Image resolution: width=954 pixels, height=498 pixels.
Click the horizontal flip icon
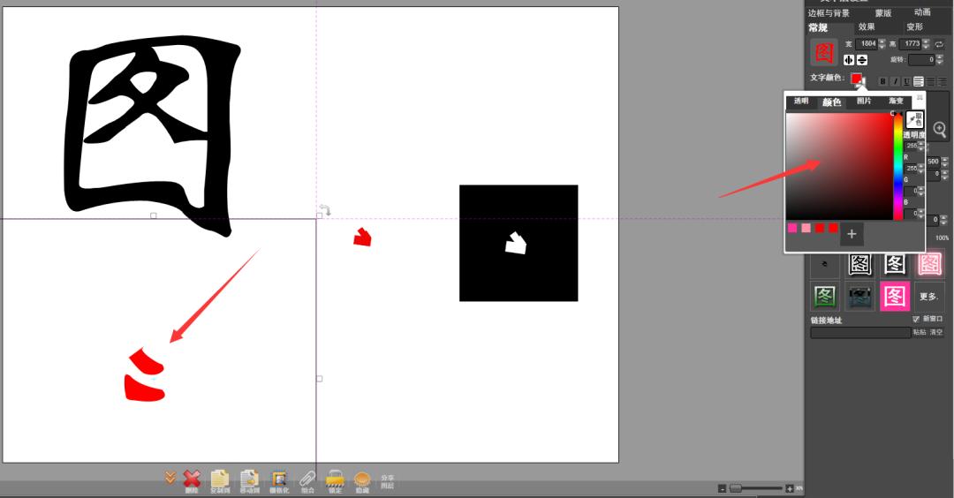click(x=849, y=60)
